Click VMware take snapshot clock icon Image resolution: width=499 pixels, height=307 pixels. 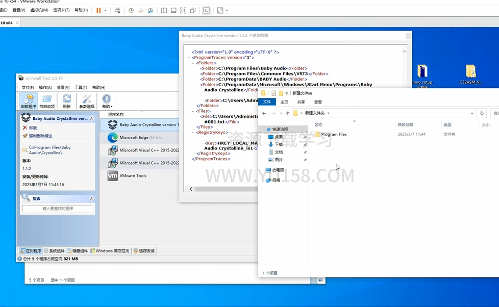pyautogui.click(x=131, y=10)
